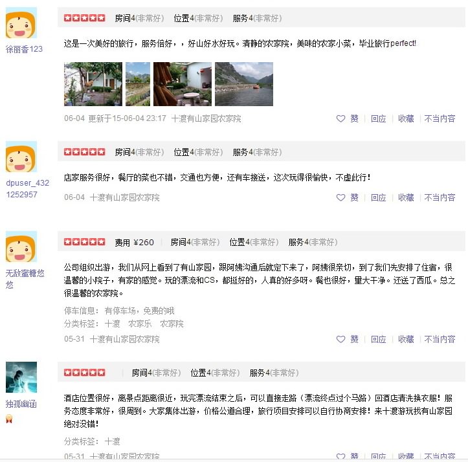Image resolution: width=468 pixels, height=462 pixels.
Task: View the first courtyard photo thumbnail
Action: [93, 84]
